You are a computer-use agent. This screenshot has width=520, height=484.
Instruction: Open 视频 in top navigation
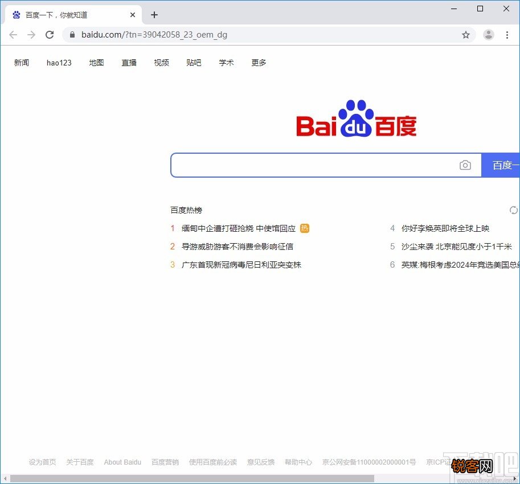(x=162, y=63)
